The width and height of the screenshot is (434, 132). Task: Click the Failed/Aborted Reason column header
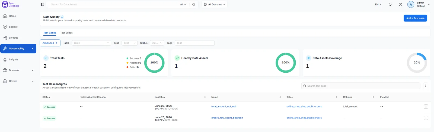pos(92,97)
